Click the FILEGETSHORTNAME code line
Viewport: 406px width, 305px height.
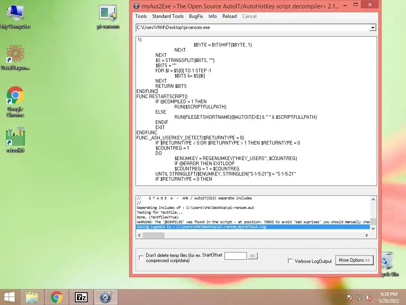coord(245,117)
